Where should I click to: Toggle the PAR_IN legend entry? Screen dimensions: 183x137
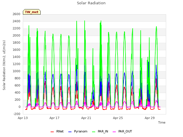pos(100,131)
